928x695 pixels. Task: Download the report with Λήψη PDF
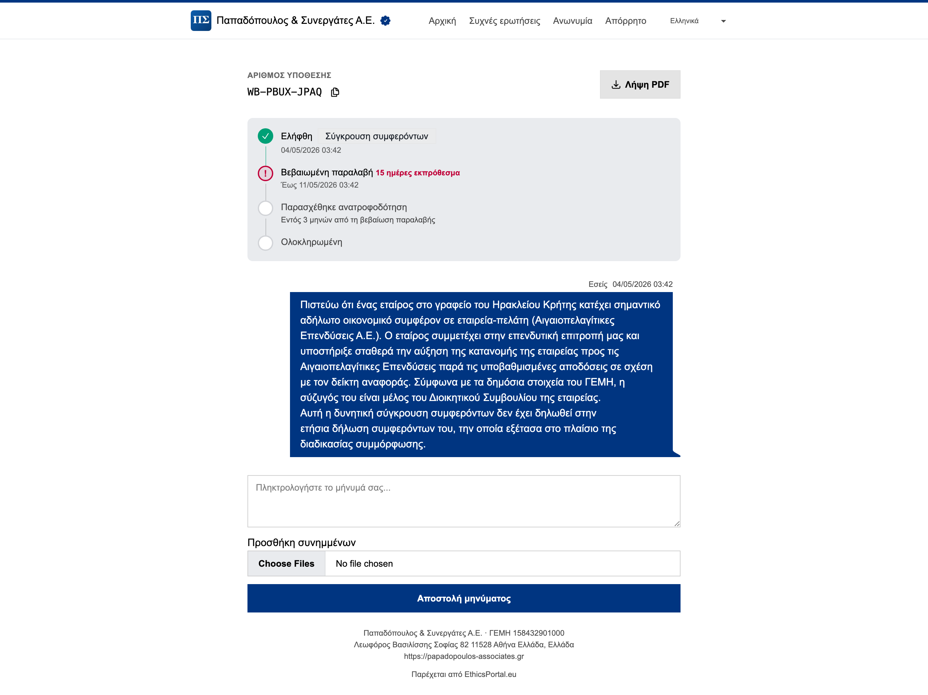(640, 84)
